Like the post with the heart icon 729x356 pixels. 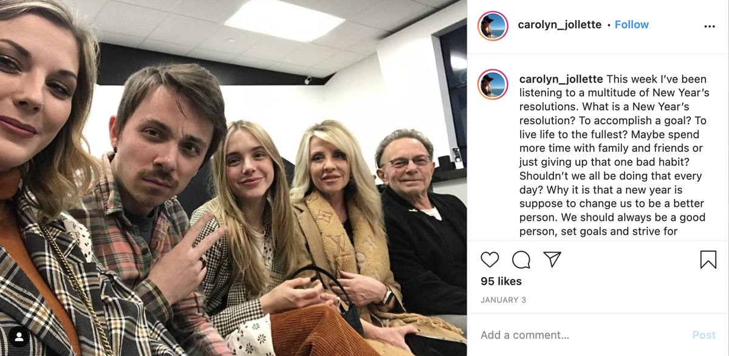490,260
